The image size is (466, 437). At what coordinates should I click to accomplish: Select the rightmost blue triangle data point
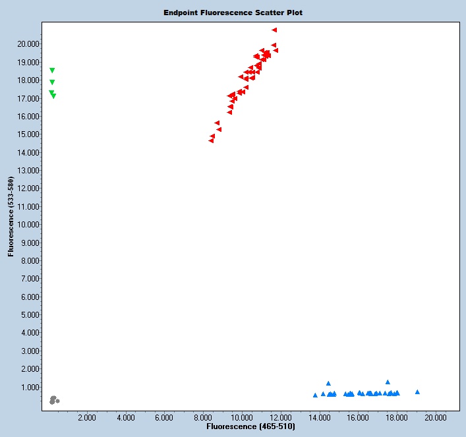tap(417, 392)
